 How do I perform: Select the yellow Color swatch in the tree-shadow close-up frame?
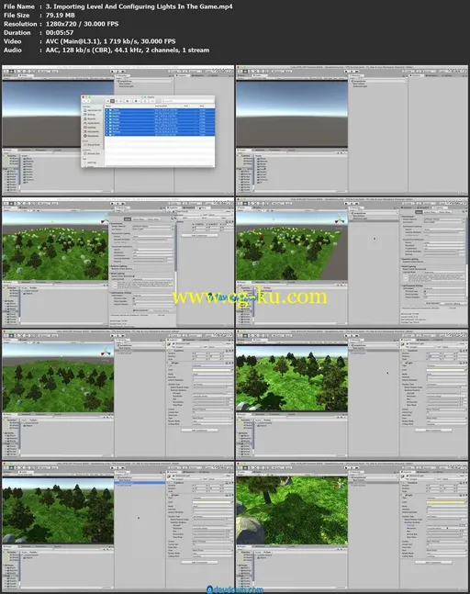(x=446, y=502)
